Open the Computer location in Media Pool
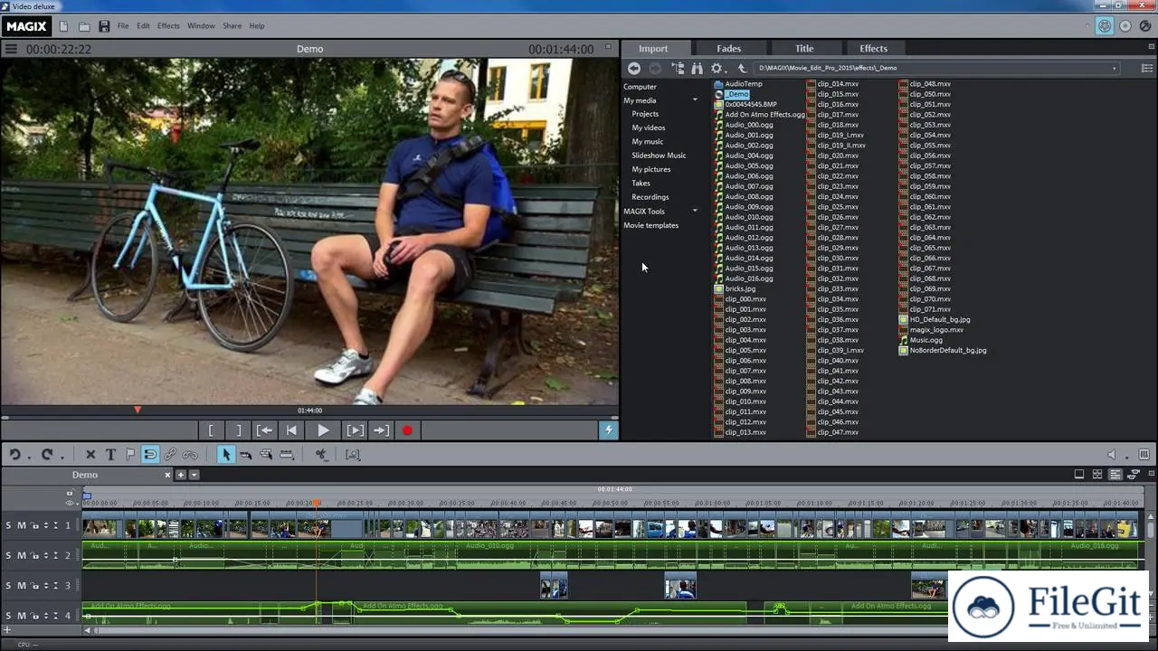Screen dimensions: 1158x651 640,87
